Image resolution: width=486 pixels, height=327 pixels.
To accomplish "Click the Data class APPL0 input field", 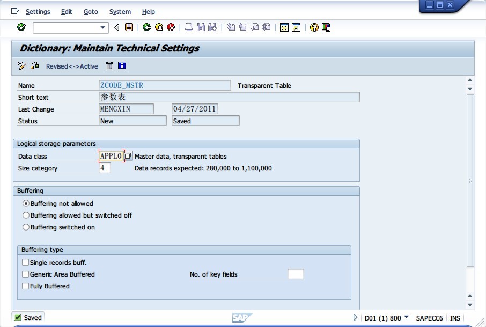I will 111,156.
